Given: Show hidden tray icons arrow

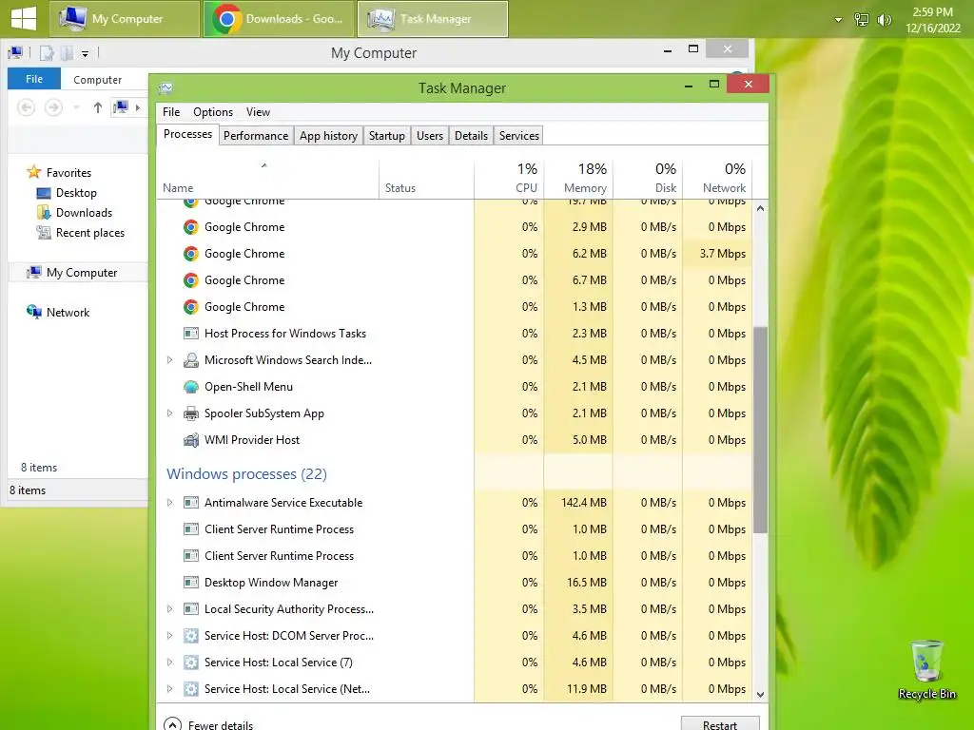Looking at the screenshot, I should [838, 20].
